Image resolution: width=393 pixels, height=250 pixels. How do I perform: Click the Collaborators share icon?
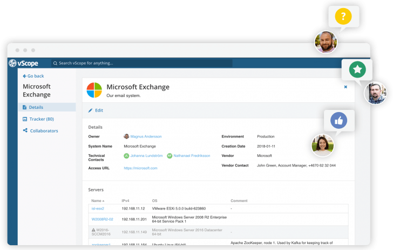click(25, 130)
